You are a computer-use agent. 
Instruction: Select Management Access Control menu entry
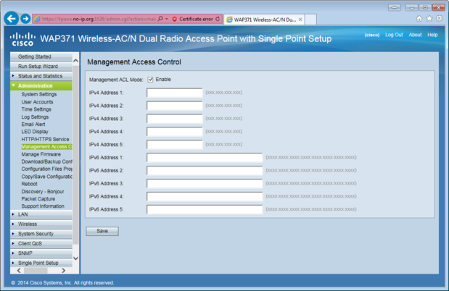pyautogui.click(x=46, y=147)
